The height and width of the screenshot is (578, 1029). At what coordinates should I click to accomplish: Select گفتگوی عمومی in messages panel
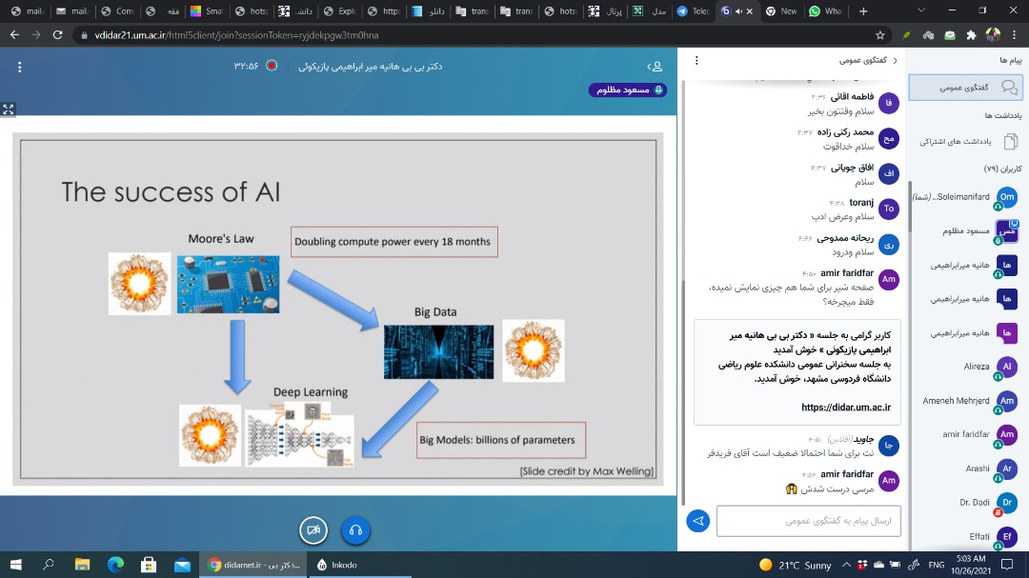point(966,88)
